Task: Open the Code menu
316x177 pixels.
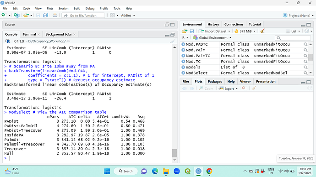Action: coord(27,8)
